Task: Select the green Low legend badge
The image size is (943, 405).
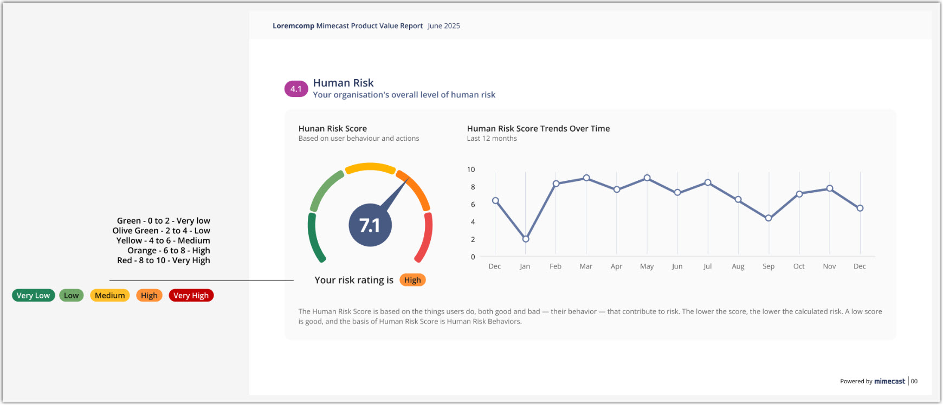Action: point(71,296)
